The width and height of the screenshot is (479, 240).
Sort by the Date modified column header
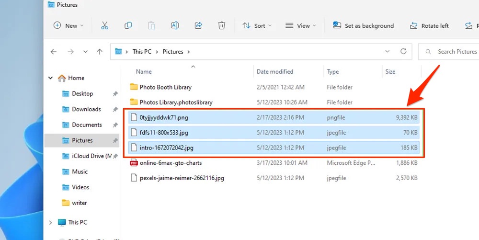[275, 72]
